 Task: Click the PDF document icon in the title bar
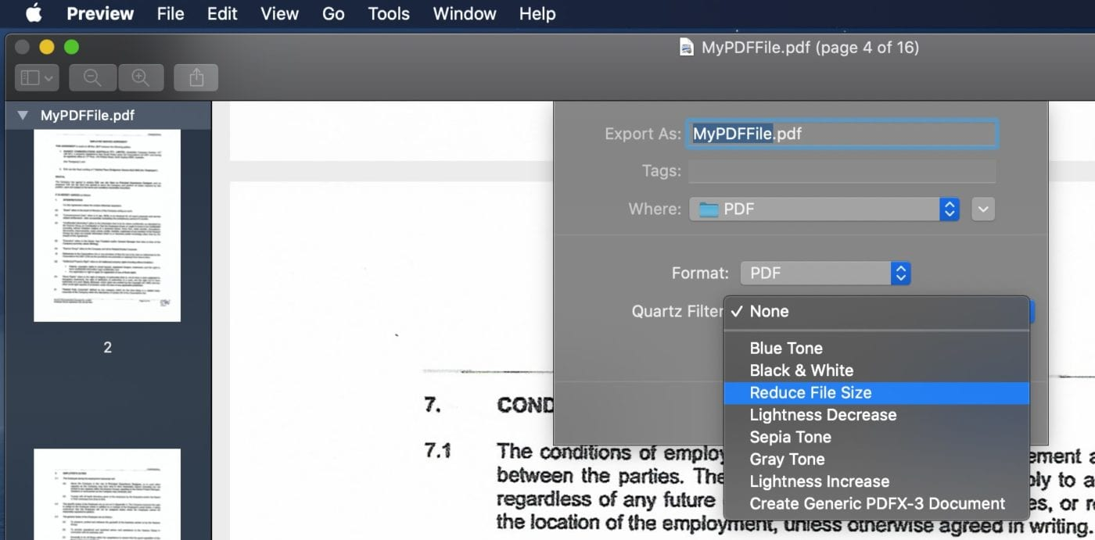point(686,47)
